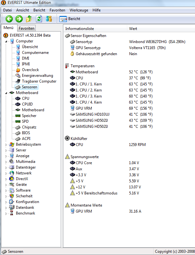Open the Datei menu

pyautogui.click(x=7, y=10)
